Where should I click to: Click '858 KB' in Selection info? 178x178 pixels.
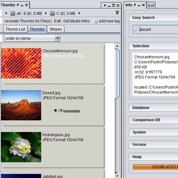pos(141,67)
